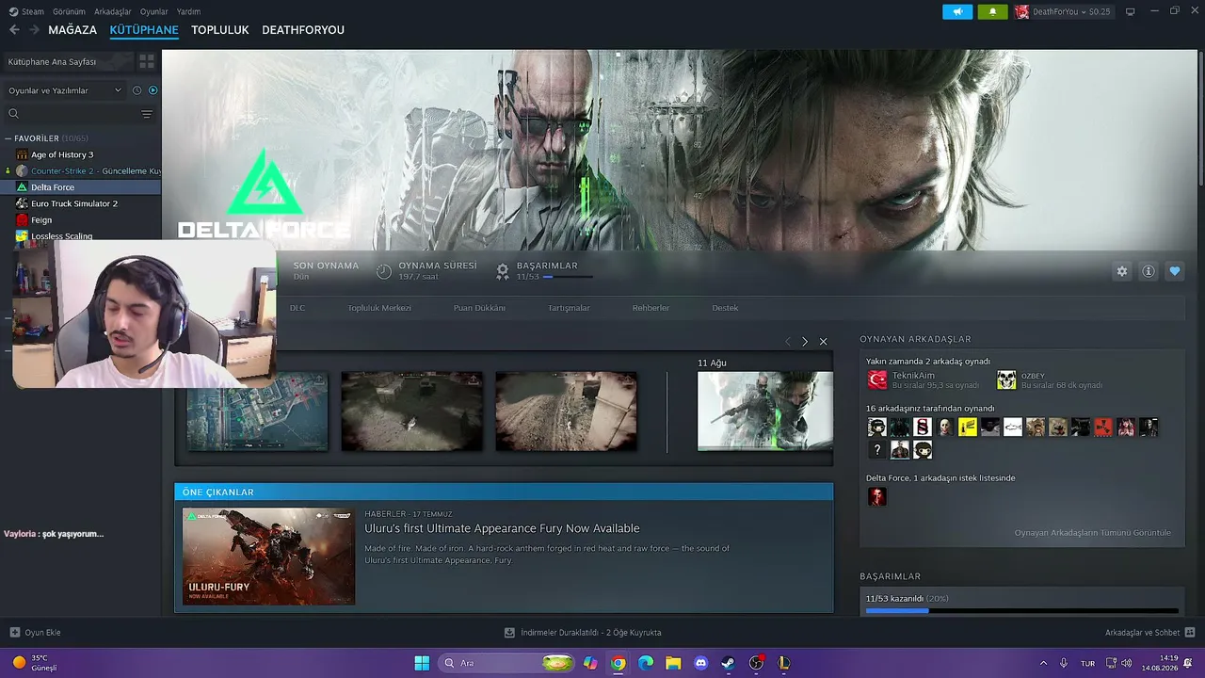The width and height of the screenshot is (1205, 678).
Task: Open the blue announcements megaphone button
Action: (x=957, y=11)
